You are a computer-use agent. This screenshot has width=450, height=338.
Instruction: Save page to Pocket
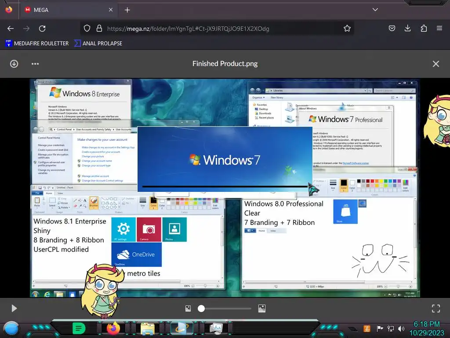pyautogui.click(x=392, y=29)
